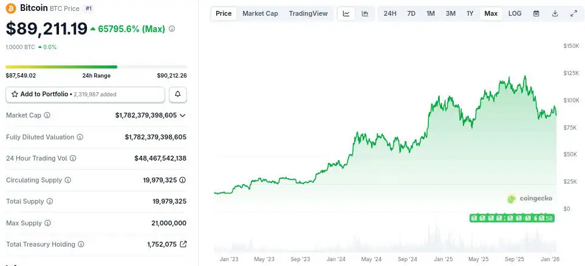
Task: Show info for the Max percentage change
Action: (x=172, y=28)
